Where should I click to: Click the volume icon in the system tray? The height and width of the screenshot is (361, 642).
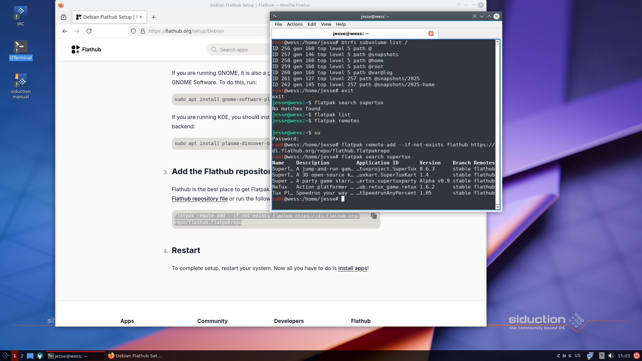point(611,356)
